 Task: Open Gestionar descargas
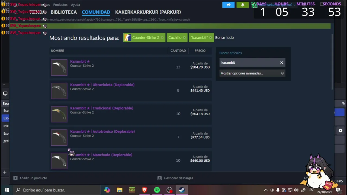[178, 178]
